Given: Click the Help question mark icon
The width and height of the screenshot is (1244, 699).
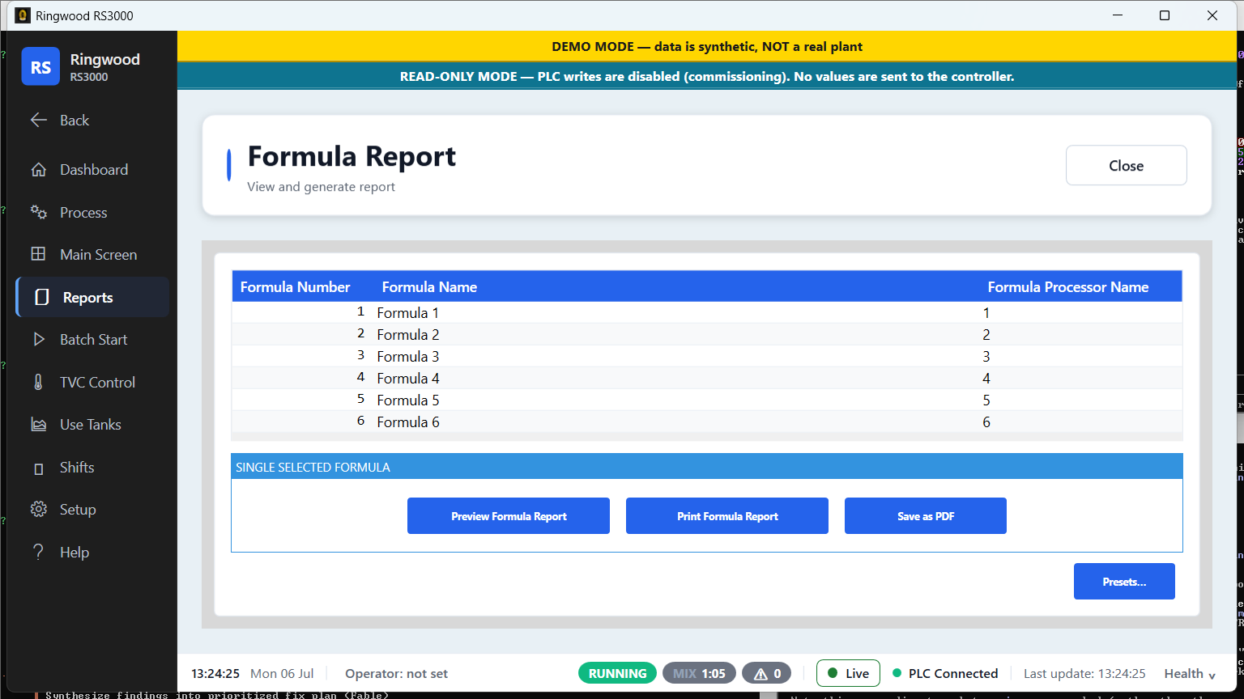Looking at the screenshot, I should click(x=38, y=552).
